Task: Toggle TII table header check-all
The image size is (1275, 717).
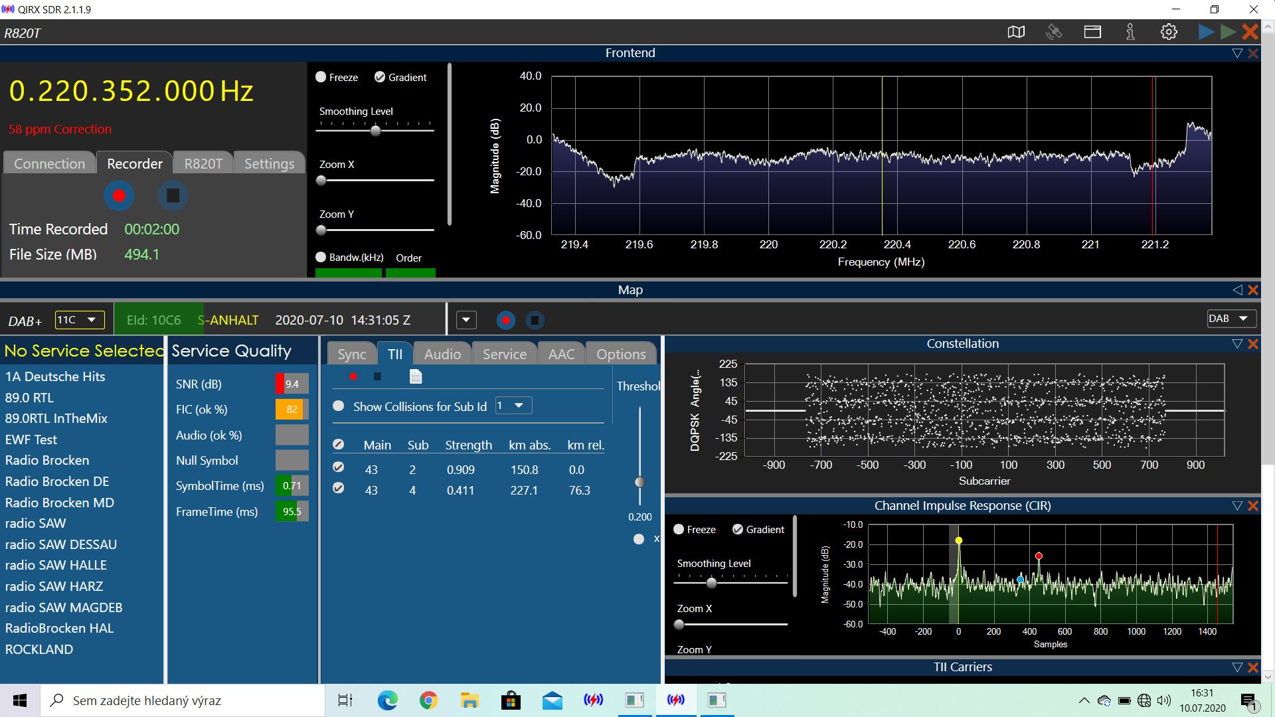Action: click(x=338, y=444)
